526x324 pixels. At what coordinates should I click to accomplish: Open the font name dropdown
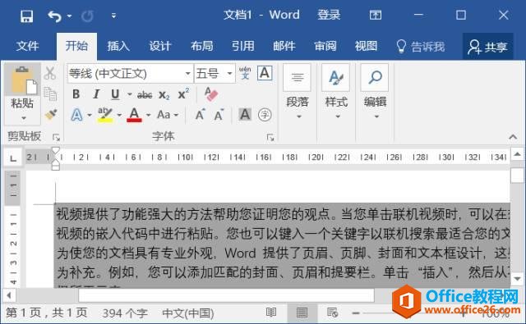click(x=188, y=73)
